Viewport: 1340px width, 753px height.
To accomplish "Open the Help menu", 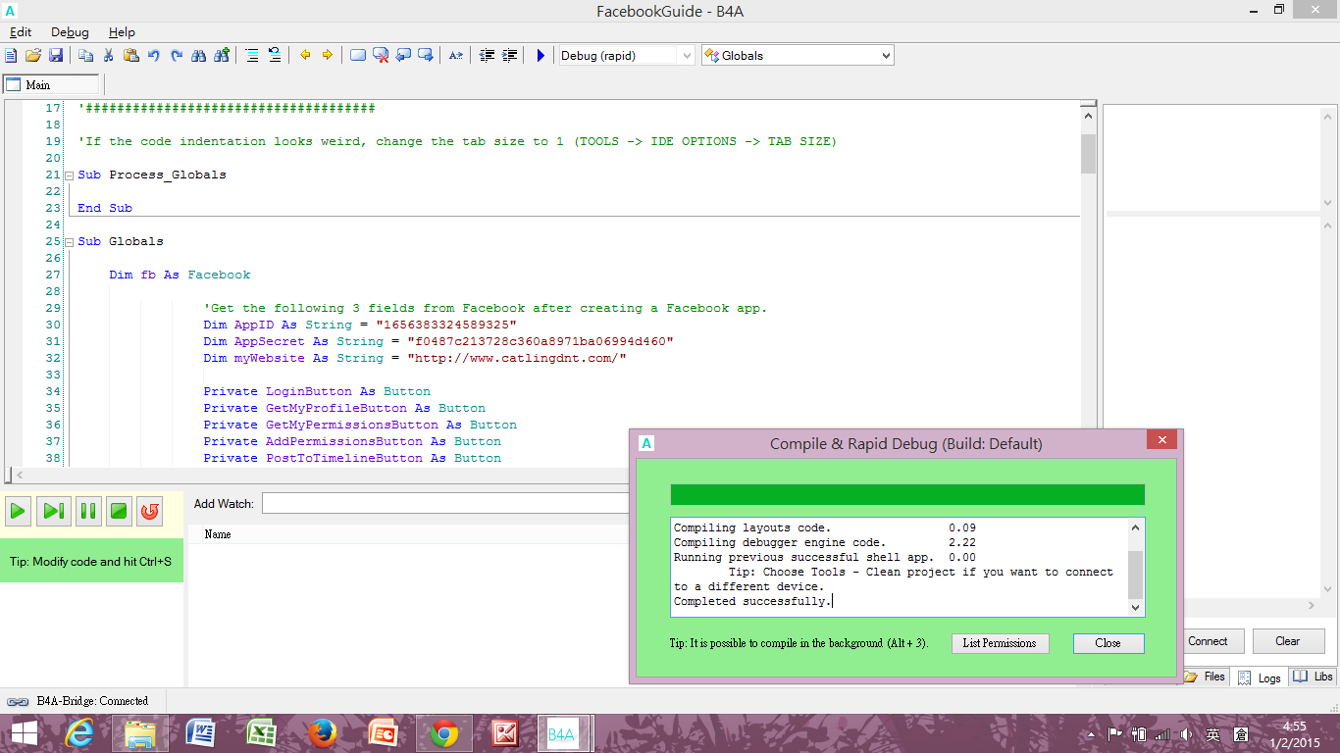I will click(122, 32).
